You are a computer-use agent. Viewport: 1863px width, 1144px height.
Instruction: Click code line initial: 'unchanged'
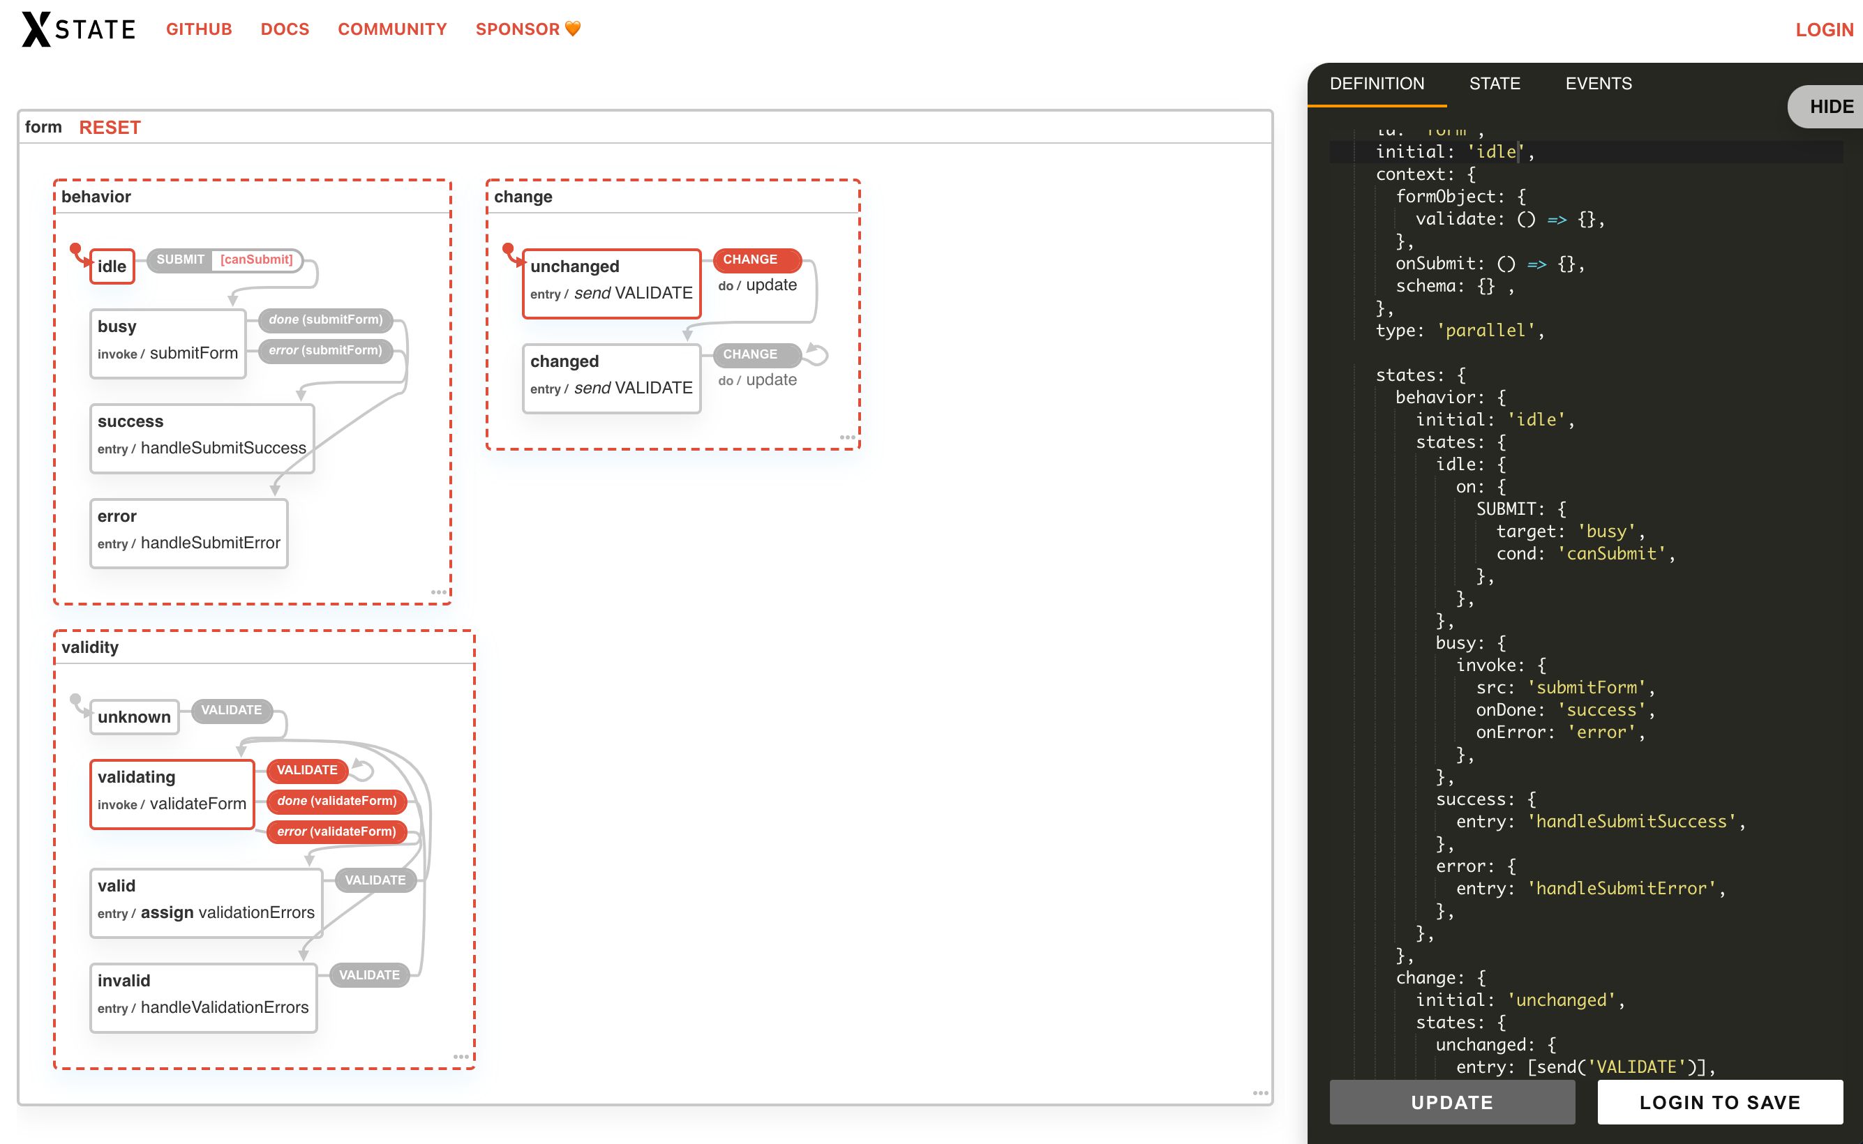[1520, 1000]
